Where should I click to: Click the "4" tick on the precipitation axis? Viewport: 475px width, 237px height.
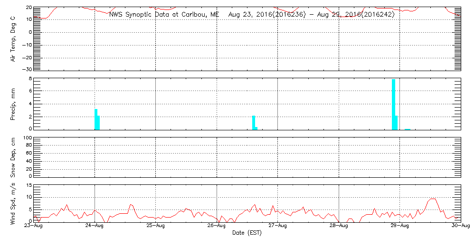tap(29, 104)
